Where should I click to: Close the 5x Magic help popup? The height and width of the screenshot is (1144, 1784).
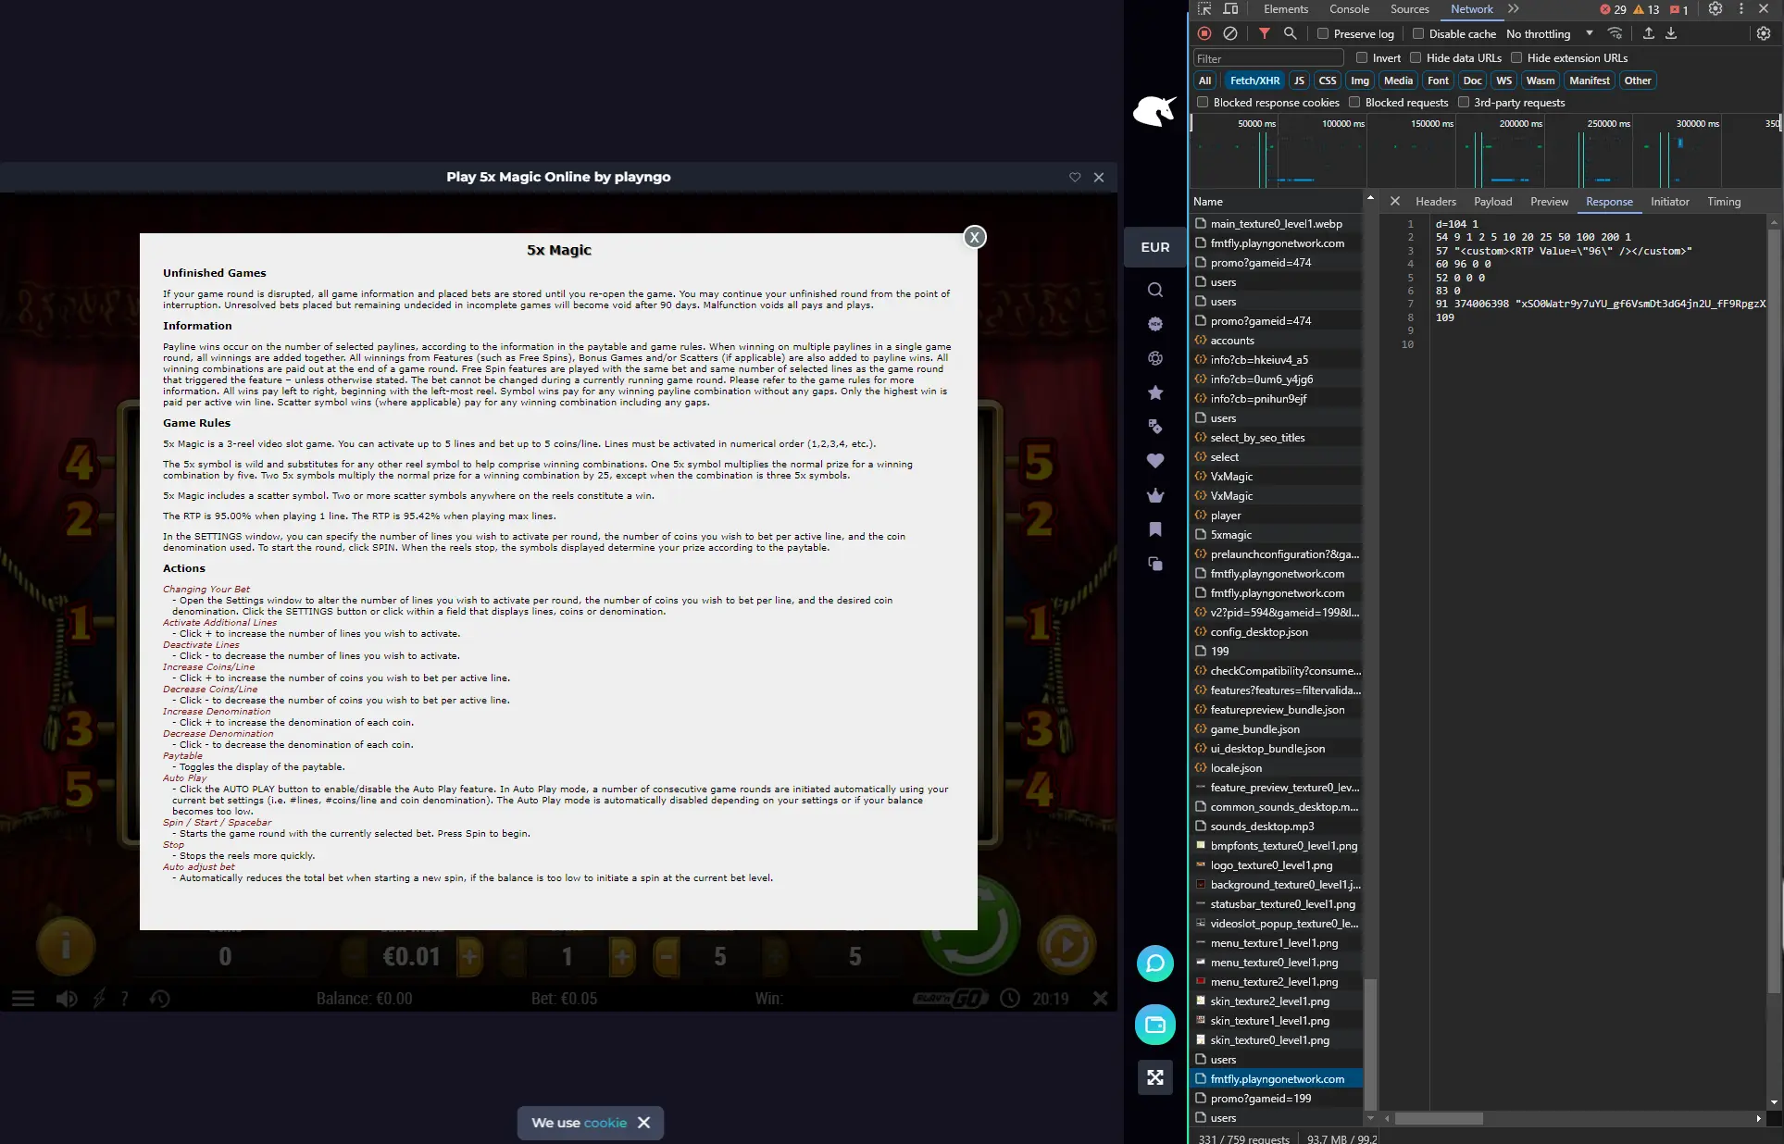[974, 237]
